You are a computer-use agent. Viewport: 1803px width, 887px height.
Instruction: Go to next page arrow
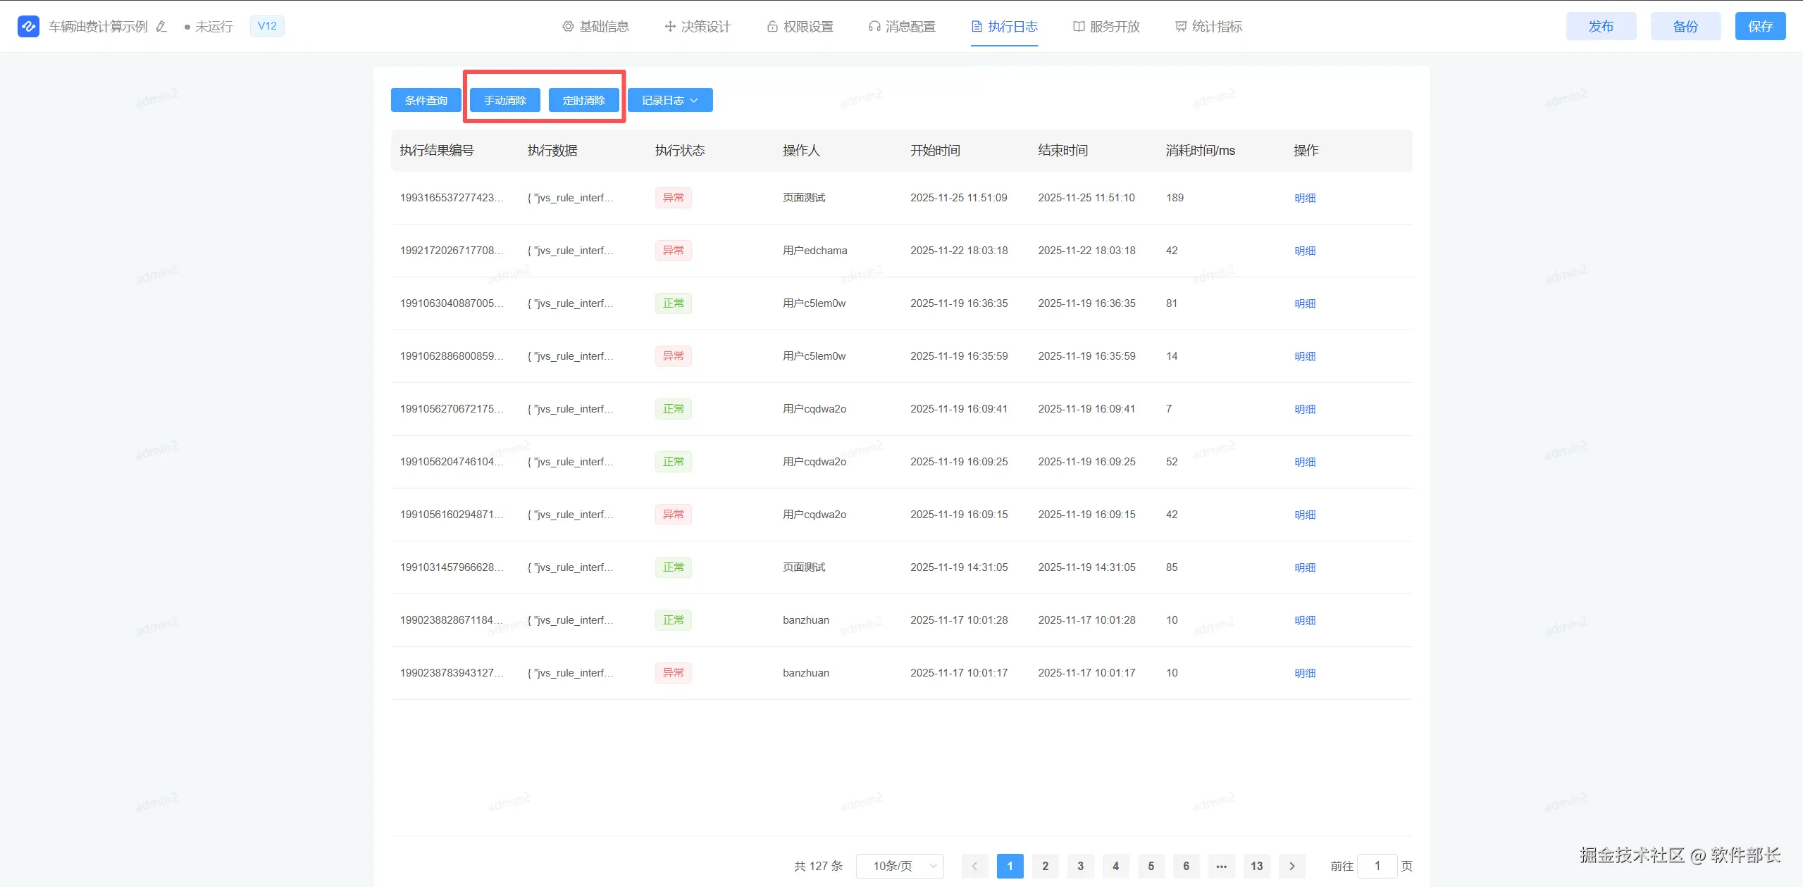coord(1291,866)
